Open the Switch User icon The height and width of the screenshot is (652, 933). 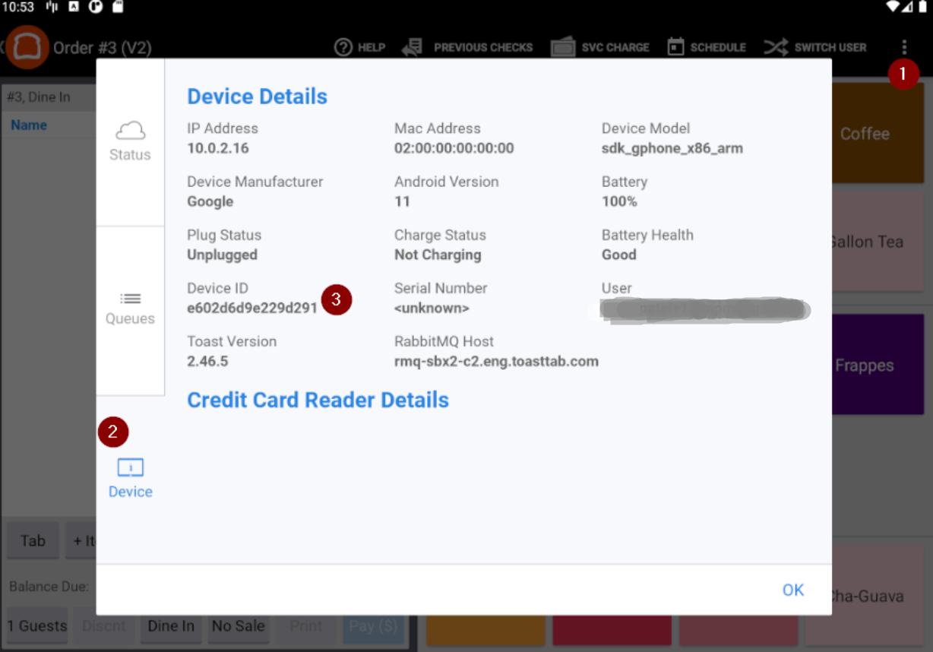[776, 46]
